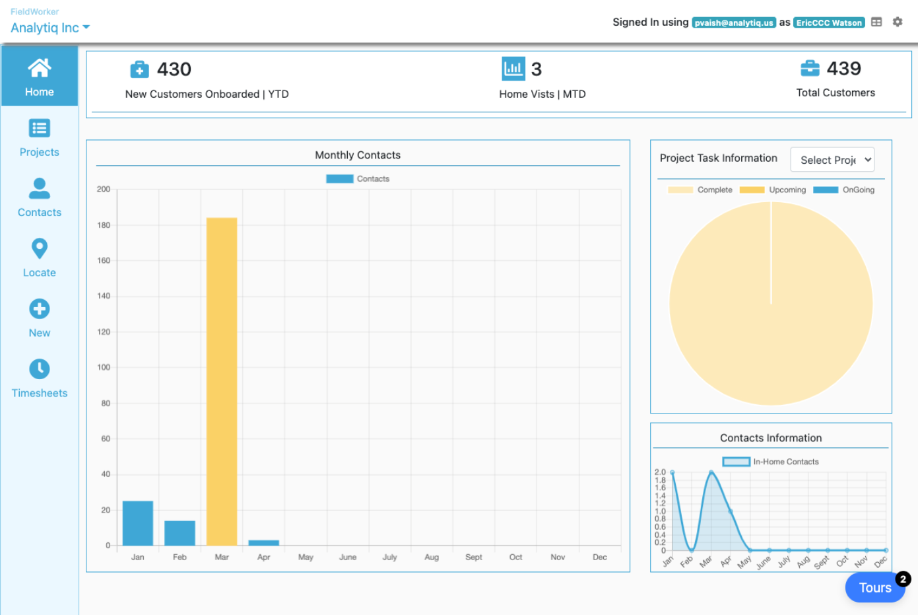Open the Tours button
Screen dimensions: 918x615
point(875,587)
